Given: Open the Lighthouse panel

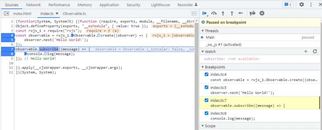Looking at the screenshot, I should coord(160,5).
